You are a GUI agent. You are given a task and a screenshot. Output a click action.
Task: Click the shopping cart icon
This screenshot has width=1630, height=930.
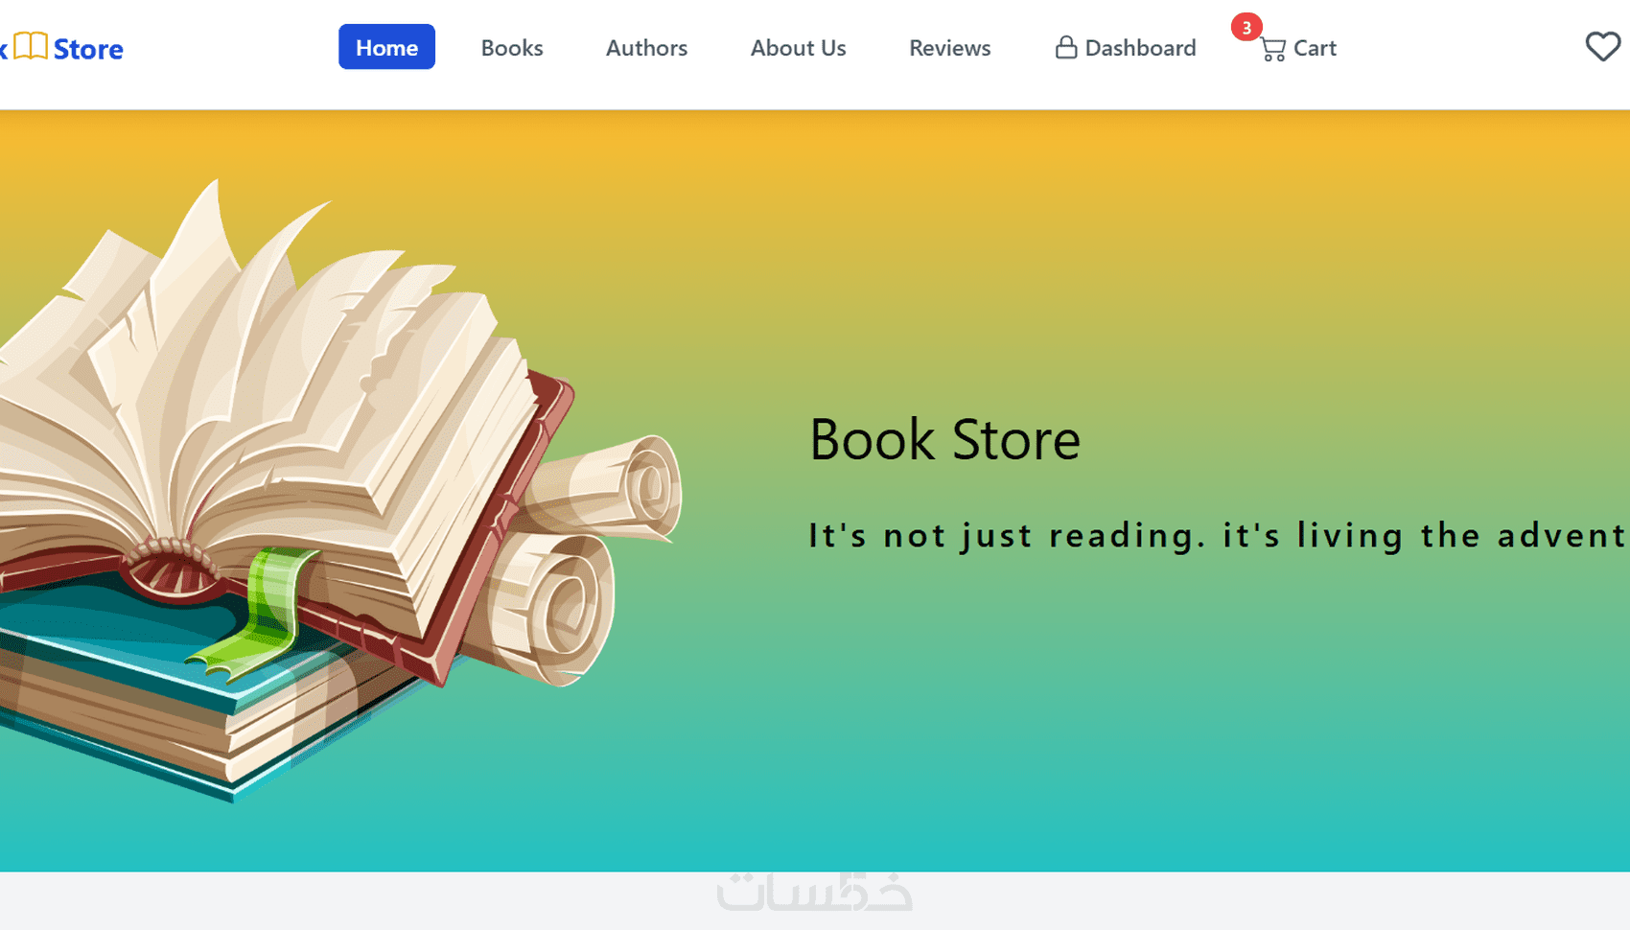(x=1273, y=49)
